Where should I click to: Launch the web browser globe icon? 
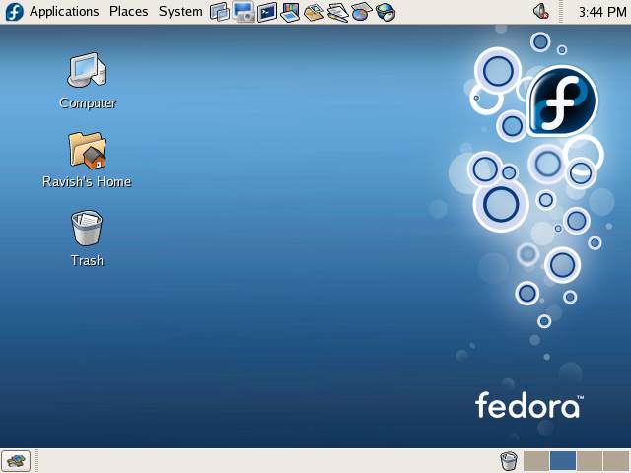point(386,12)
